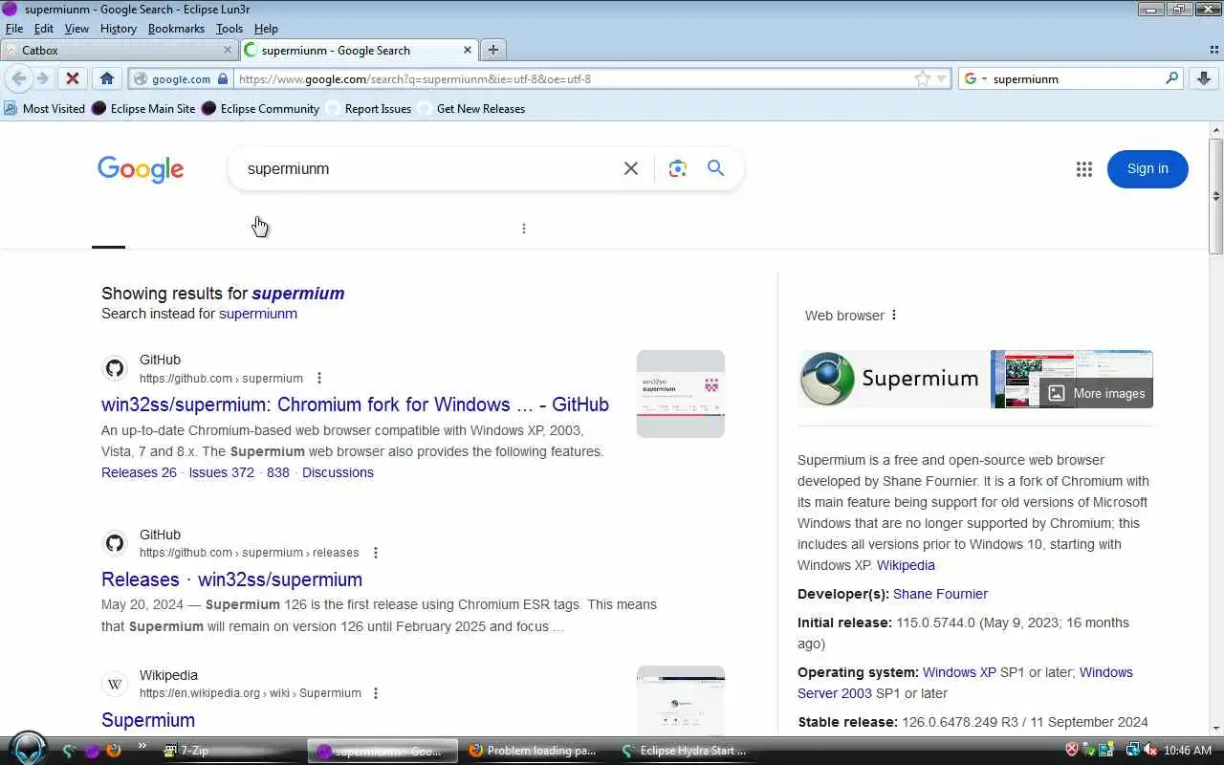Bookmark this page with the star icon
Screen dimensions: 1224x765
[x=922, y=78]
